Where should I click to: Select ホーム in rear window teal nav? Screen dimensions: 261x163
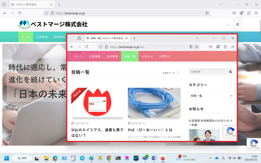point(26,37)
